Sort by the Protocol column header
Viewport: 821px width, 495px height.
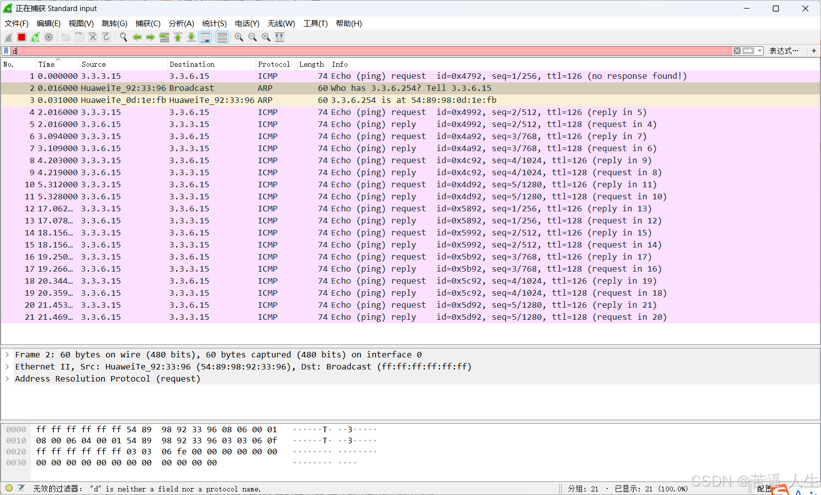click(x=276, y=64)
